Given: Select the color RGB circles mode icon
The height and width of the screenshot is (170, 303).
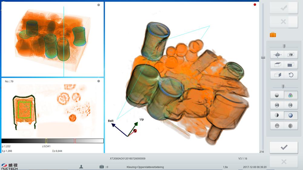Looking at the screenshot, I should coord(291,95).
